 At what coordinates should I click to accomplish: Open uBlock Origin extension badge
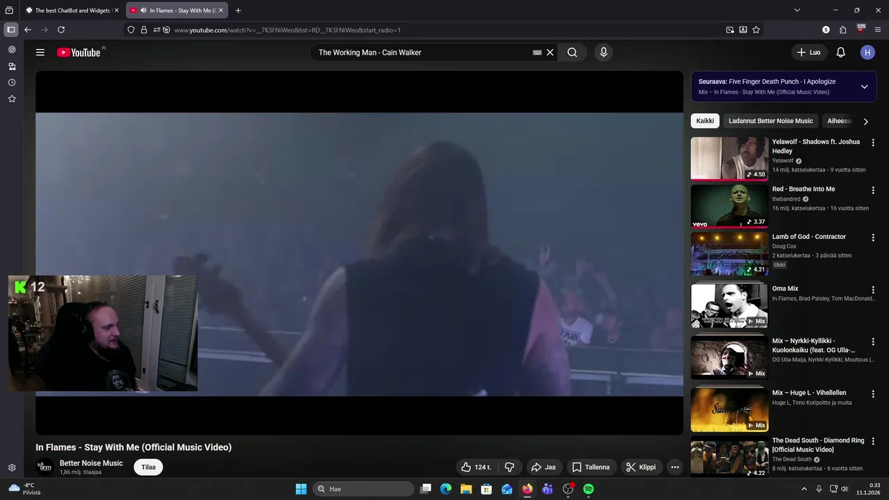click(x=861, y=29)
